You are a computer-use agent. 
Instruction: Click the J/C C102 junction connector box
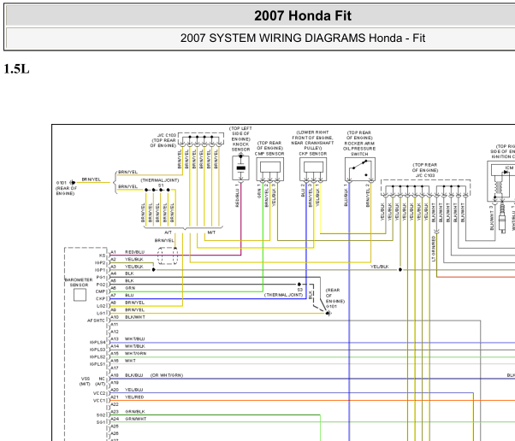201,139
